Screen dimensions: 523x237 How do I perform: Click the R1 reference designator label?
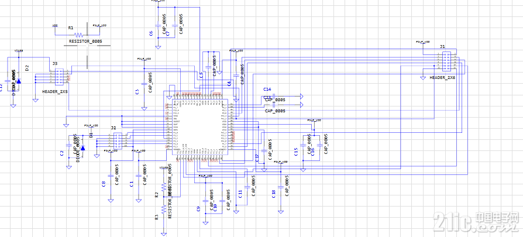(70, 28)
